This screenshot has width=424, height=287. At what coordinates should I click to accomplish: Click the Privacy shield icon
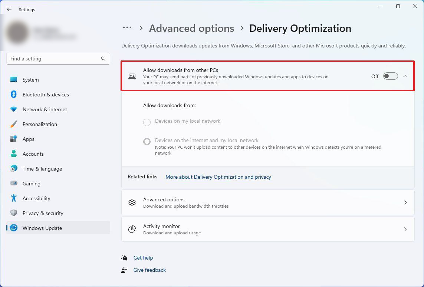click(x=14, y=213)
